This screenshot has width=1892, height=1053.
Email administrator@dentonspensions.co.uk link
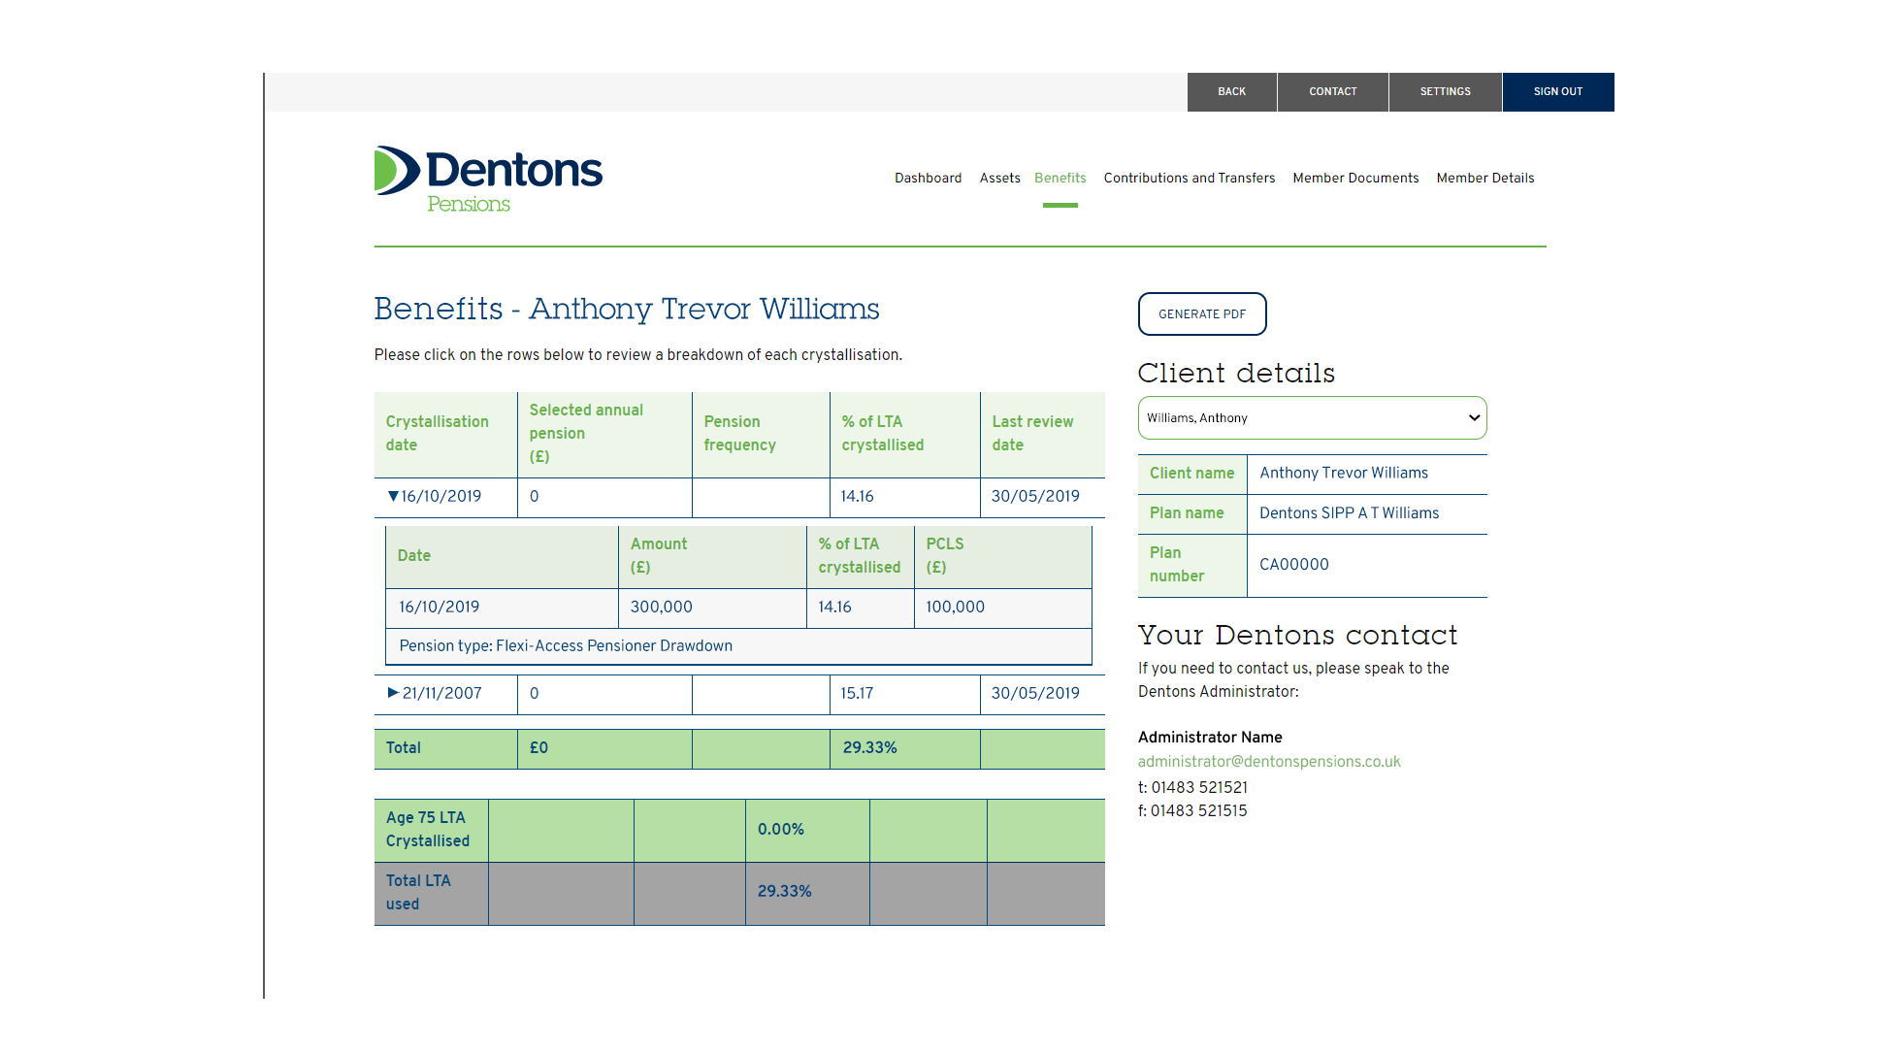coord(1269,762)
